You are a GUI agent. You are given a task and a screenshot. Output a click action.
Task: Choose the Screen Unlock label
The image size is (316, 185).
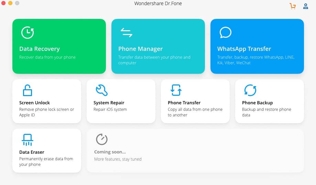click(x=34, y=103)
